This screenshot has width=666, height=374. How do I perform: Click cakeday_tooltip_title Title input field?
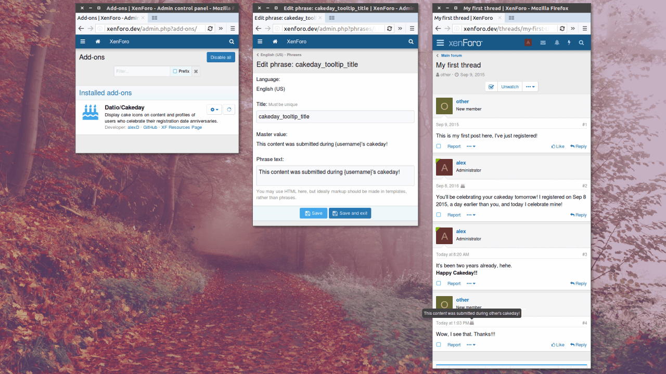[336, 116]
